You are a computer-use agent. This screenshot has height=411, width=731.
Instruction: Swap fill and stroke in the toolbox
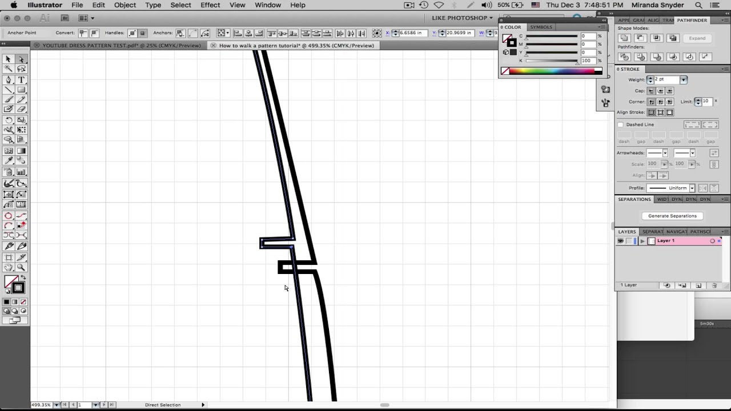23,278
